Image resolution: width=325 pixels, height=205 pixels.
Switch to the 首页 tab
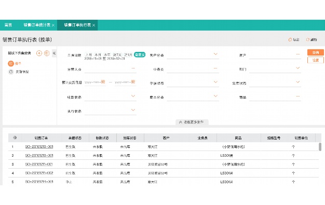point(8,25)
